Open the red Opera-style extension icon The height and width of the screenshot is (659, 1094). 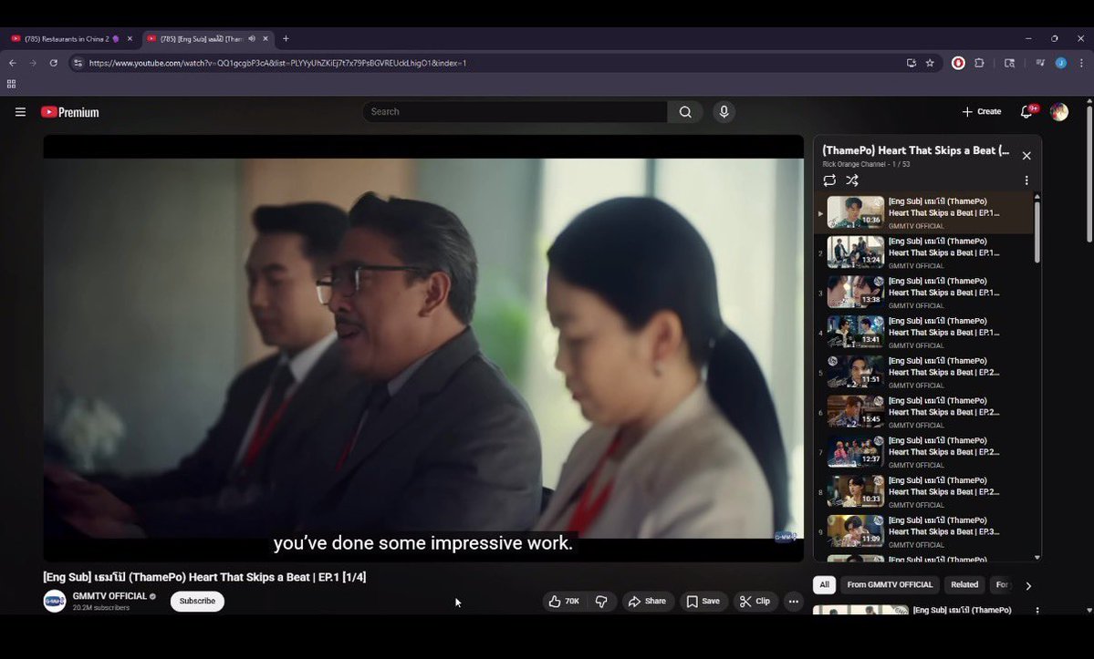[x=959, y=63]
